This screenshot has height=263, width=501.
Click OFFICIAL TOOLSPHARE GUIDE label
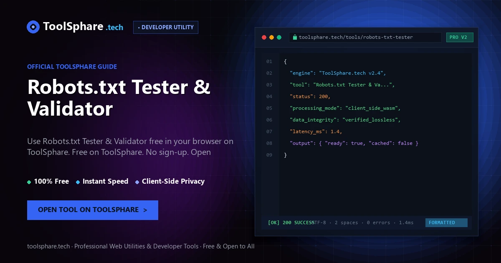72,67
